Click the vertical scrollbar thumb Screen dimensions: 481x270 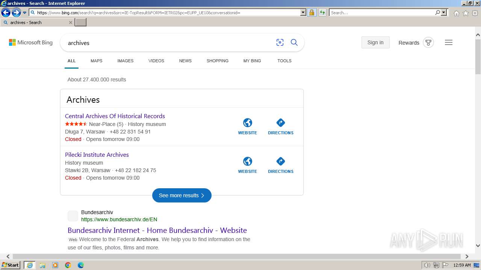478,56
